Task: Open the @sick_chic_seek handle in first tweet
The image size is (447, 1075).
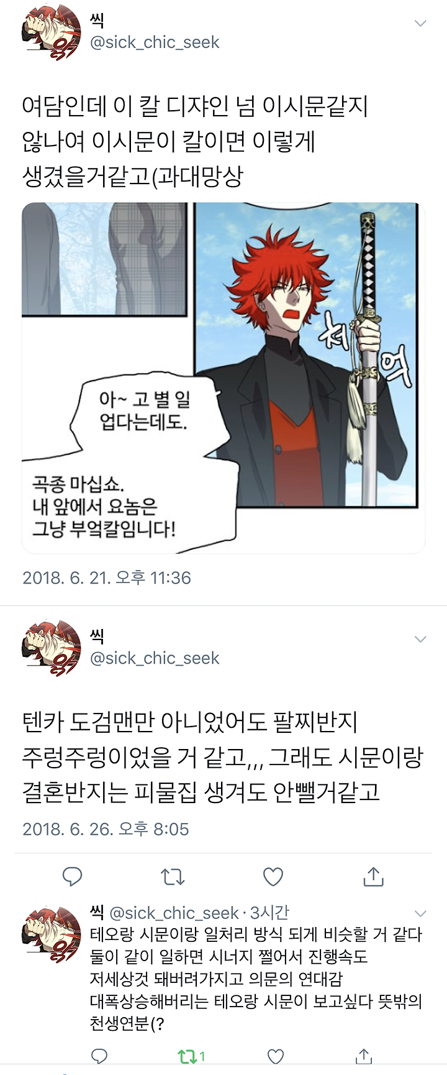Action: pos(155,42)
